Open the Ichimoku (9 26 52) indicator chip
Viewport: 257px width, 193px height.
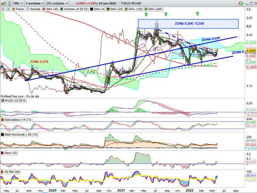pyautogui.click(x=74, y=9)
